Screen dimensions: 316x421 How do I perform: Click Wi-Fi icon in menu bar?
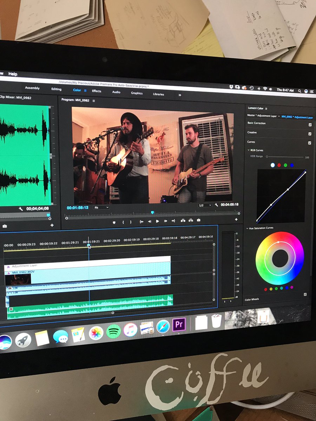265,89
